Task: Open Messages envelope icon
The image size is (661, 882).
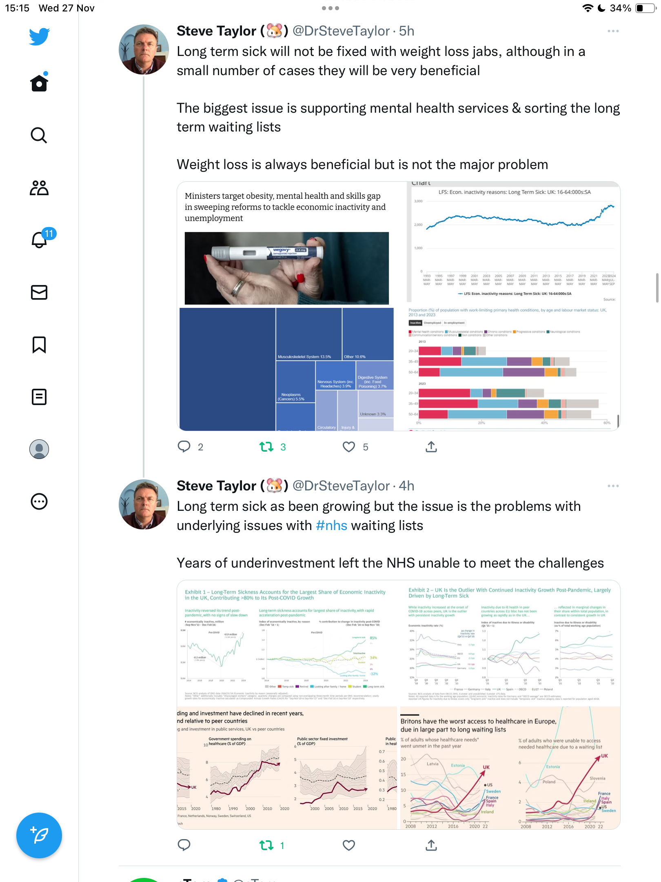Action: [39, 292]
